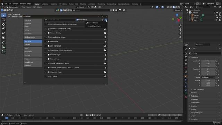Switch to the Sculpting workspace tab
Screen dimensions: 222x125
click(x=54, y=4)
